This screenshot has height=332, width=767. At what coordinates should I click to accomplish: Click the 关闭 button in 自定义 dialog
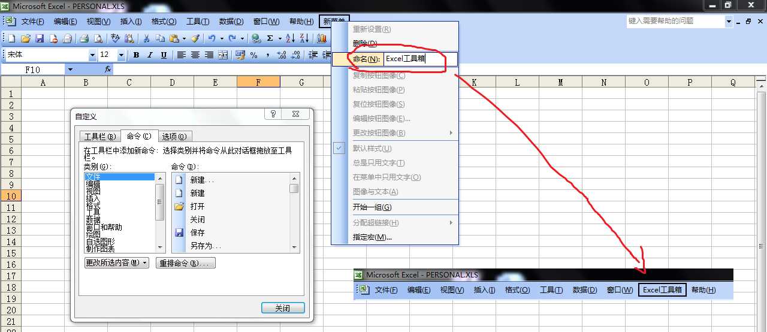(x=283, y=308)
